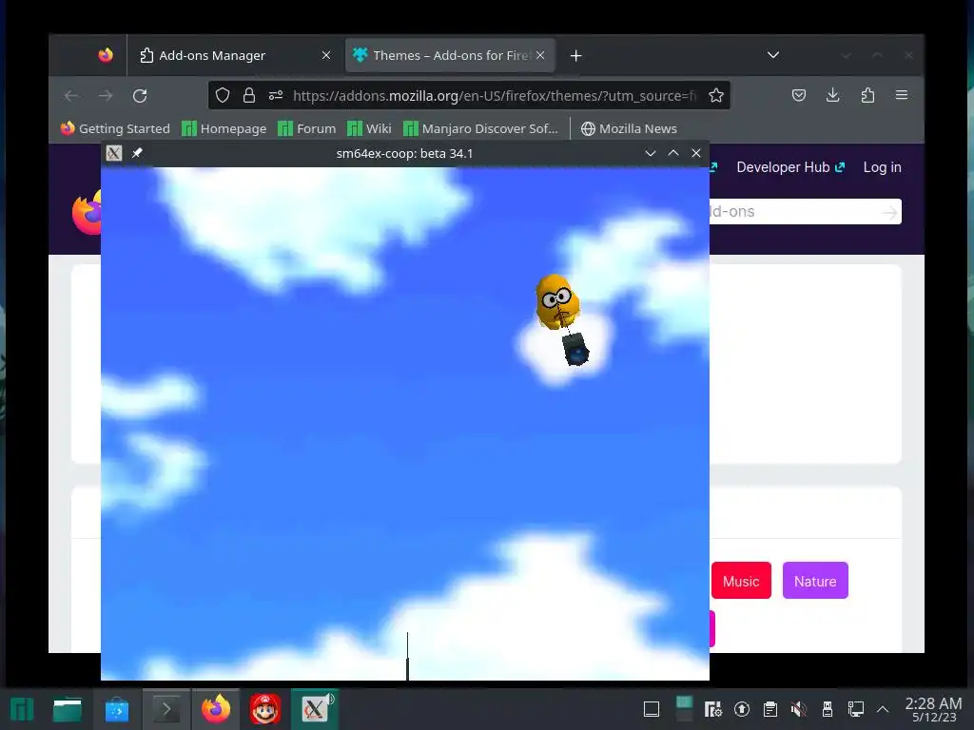This screenshot has height=730, width=974.
Task: Switch to Firefox in taskbar
Action: click(x=216, y=709)
